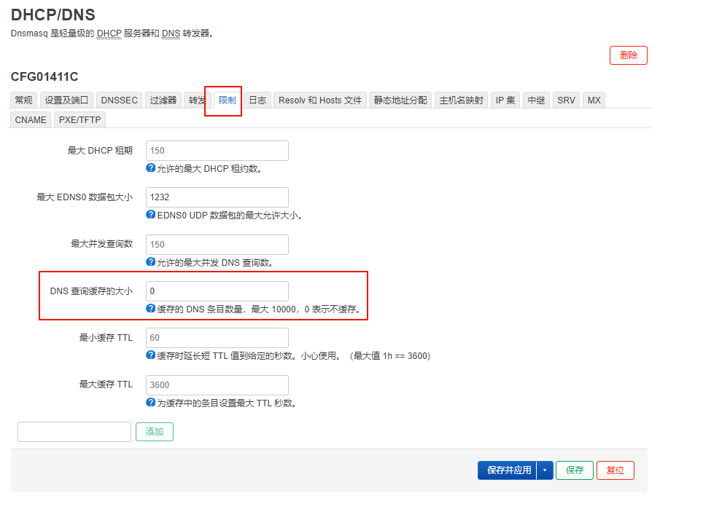The image size is (703, 517).
Task: Open the Resolv 和 Hosts 文件 tab
Action: [320, 100]
